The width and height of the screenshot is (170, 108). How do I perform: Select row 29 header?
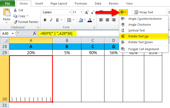[x=5, y=53]
